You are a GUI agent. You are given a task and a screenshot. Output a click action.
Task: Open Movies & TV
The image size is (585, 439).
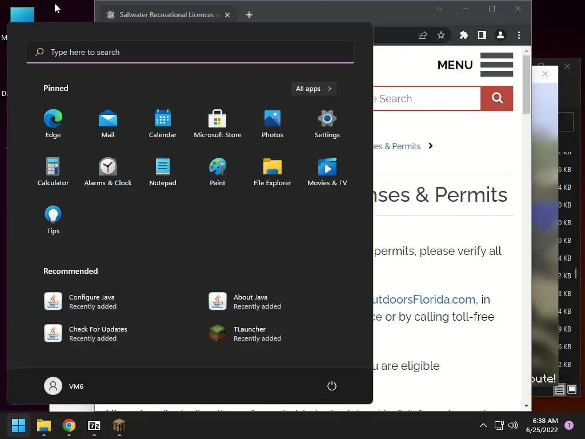[327, 171]
